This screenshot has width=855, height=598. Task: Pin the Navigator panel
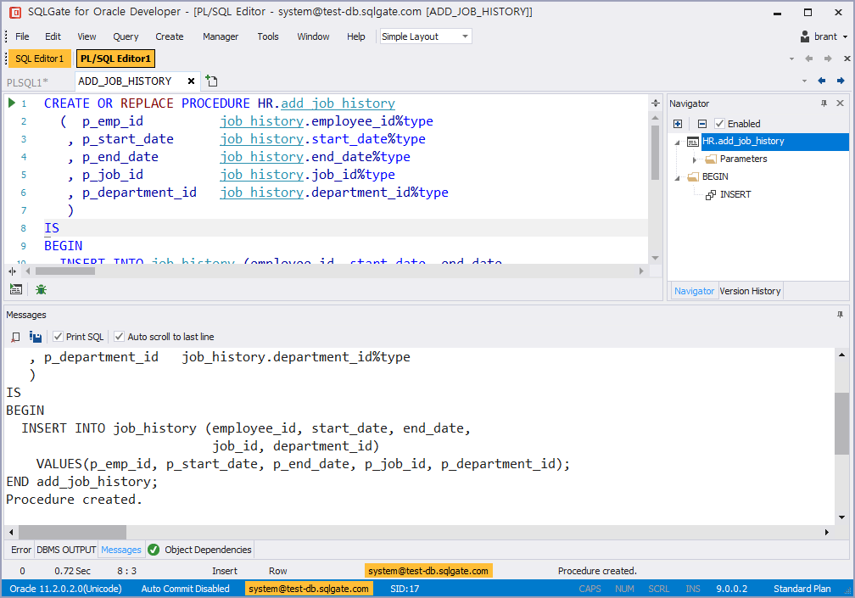coord(824,103)
